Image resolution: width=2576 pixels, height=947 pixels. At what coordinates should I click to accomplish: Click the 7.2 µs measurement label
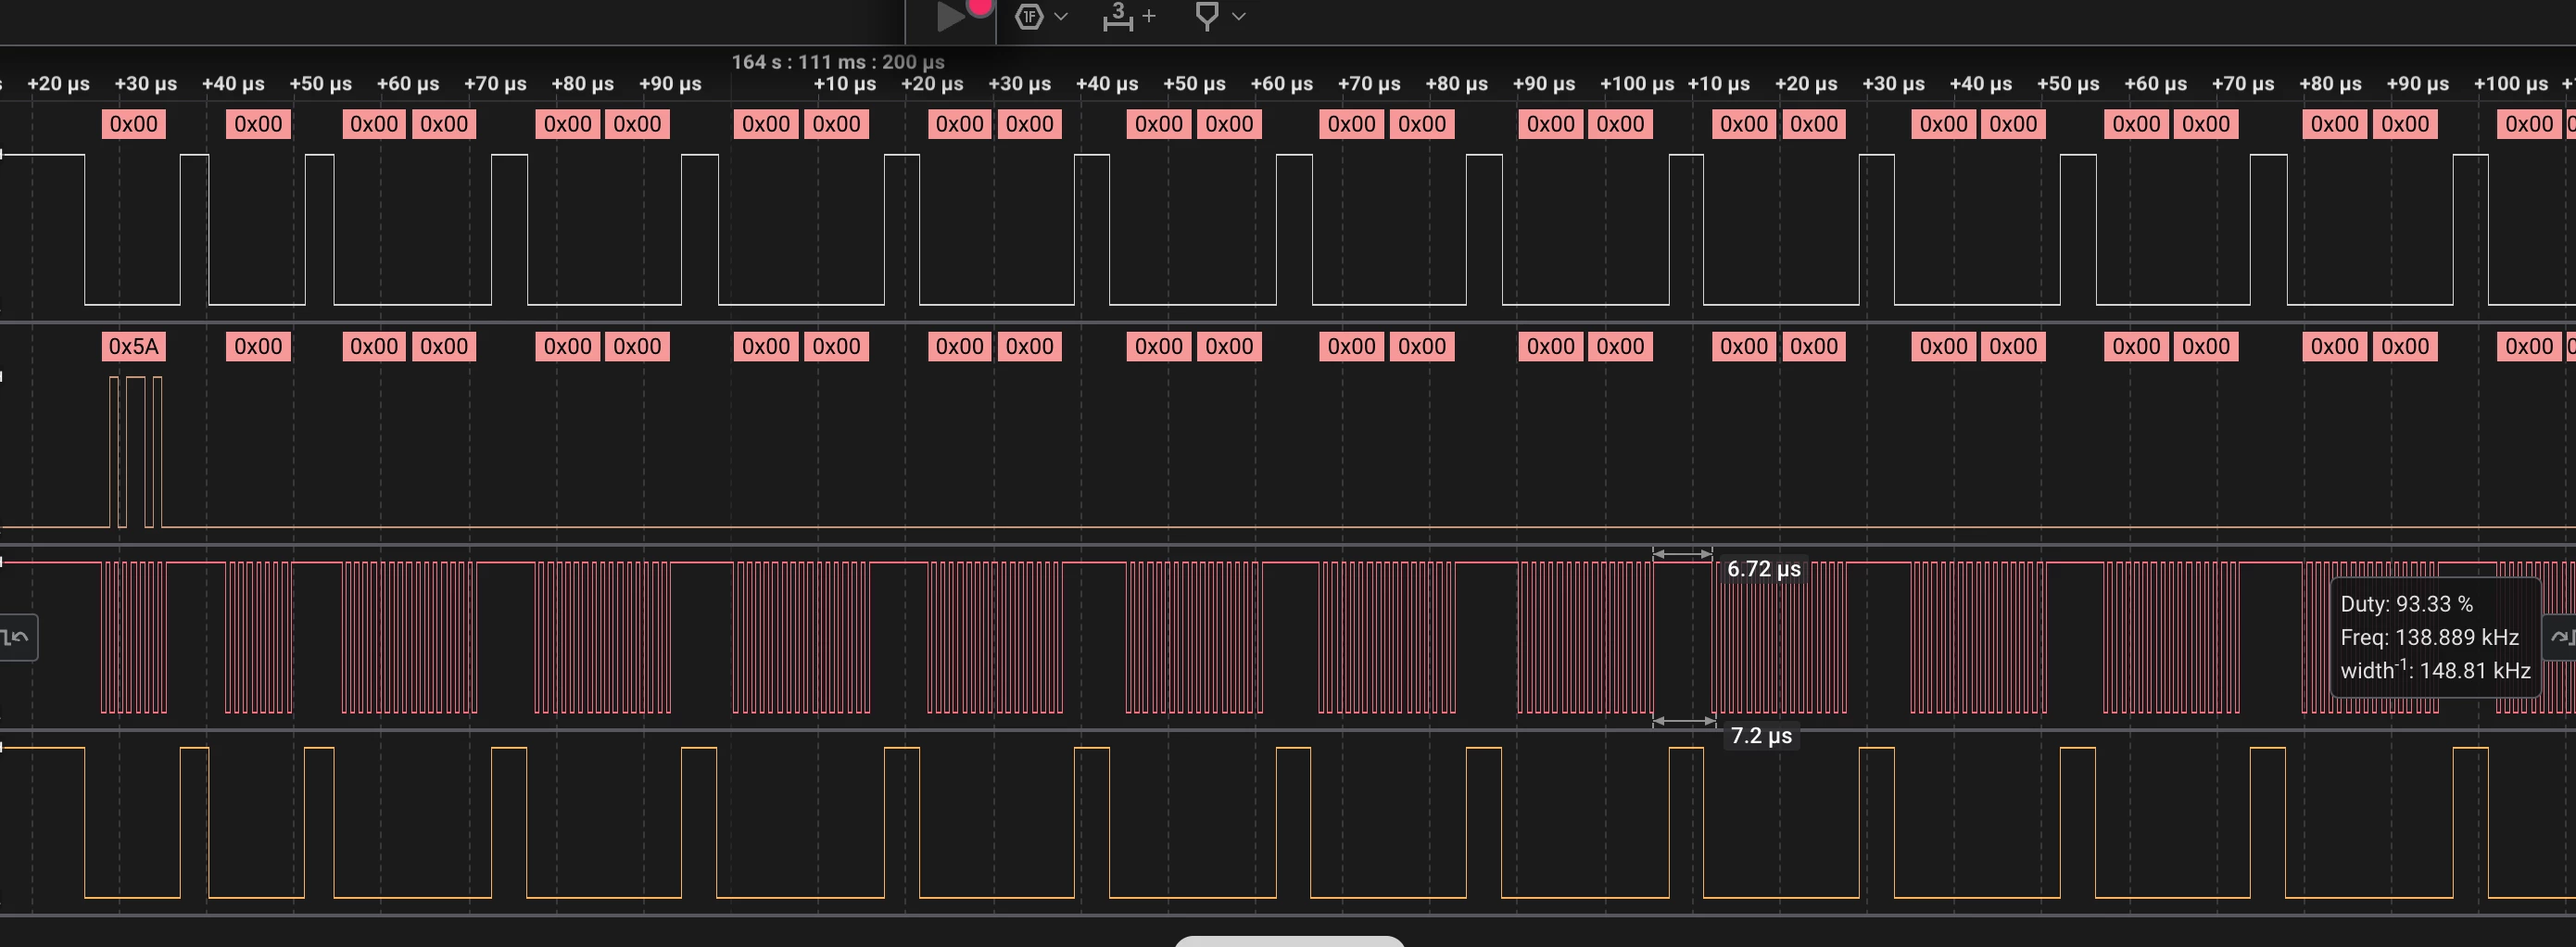click(x=1761, y=736)
